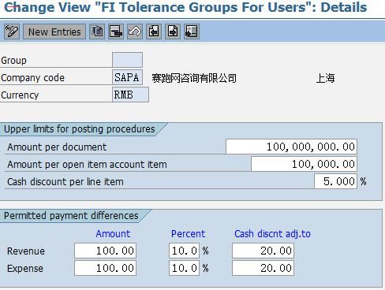
Task: Click the 'Amount' column header
Action: [113, 233]
